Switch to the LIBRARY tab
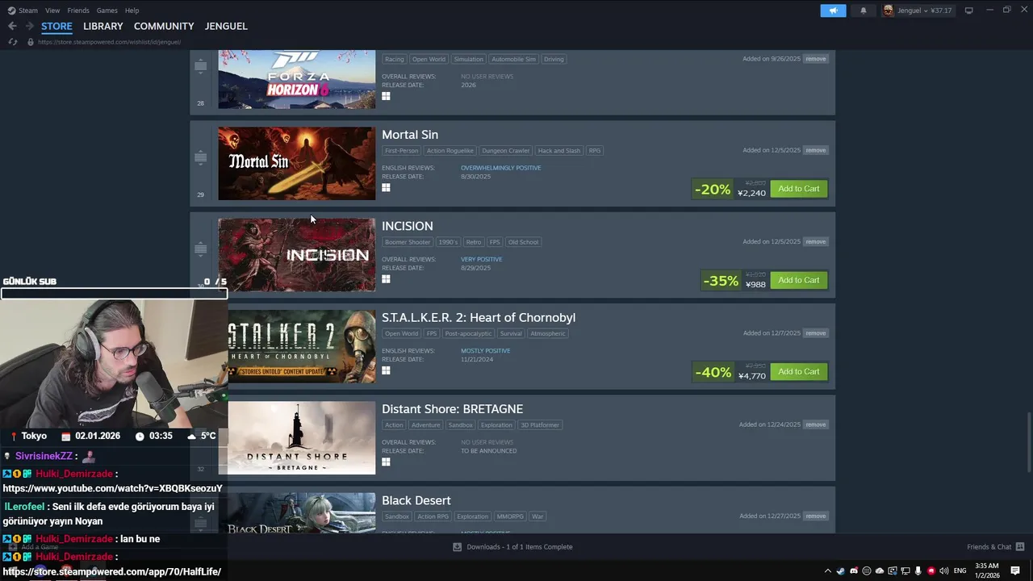1033x581 pixels. pos(103,26)
